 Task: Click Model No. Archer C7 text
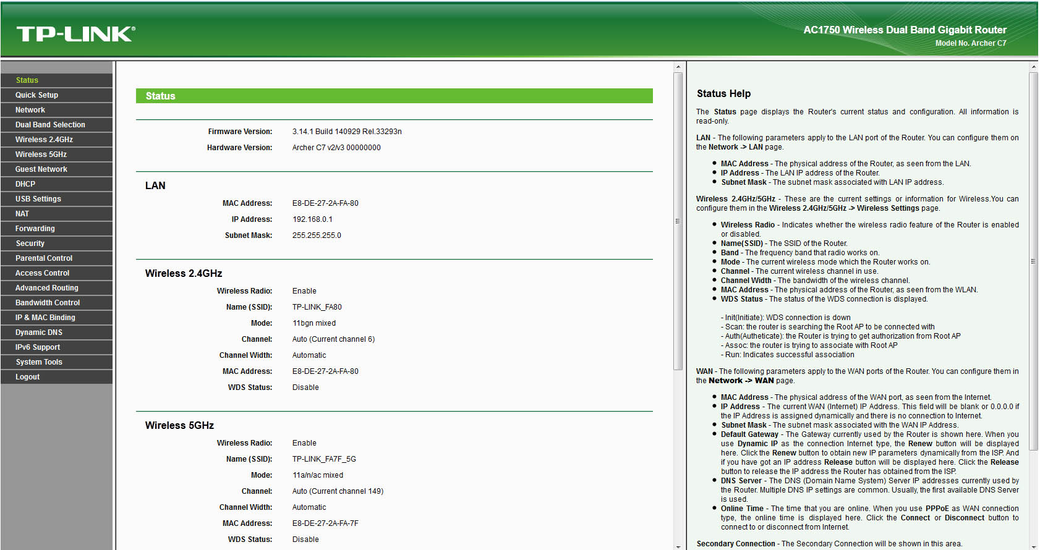click(971, 43)
